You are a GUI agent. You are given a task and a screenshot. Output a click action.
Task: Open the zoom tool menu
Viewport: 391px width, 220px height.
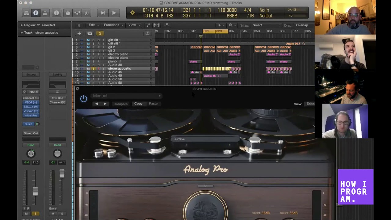coord(232,25)
